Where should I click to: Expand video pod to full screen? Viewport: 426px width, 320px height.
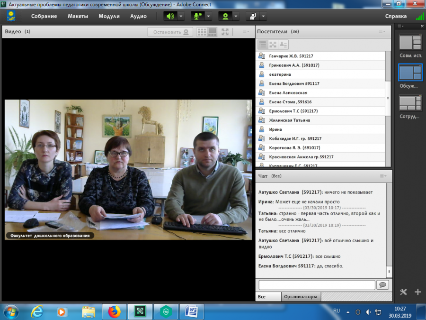click(225, 32)
